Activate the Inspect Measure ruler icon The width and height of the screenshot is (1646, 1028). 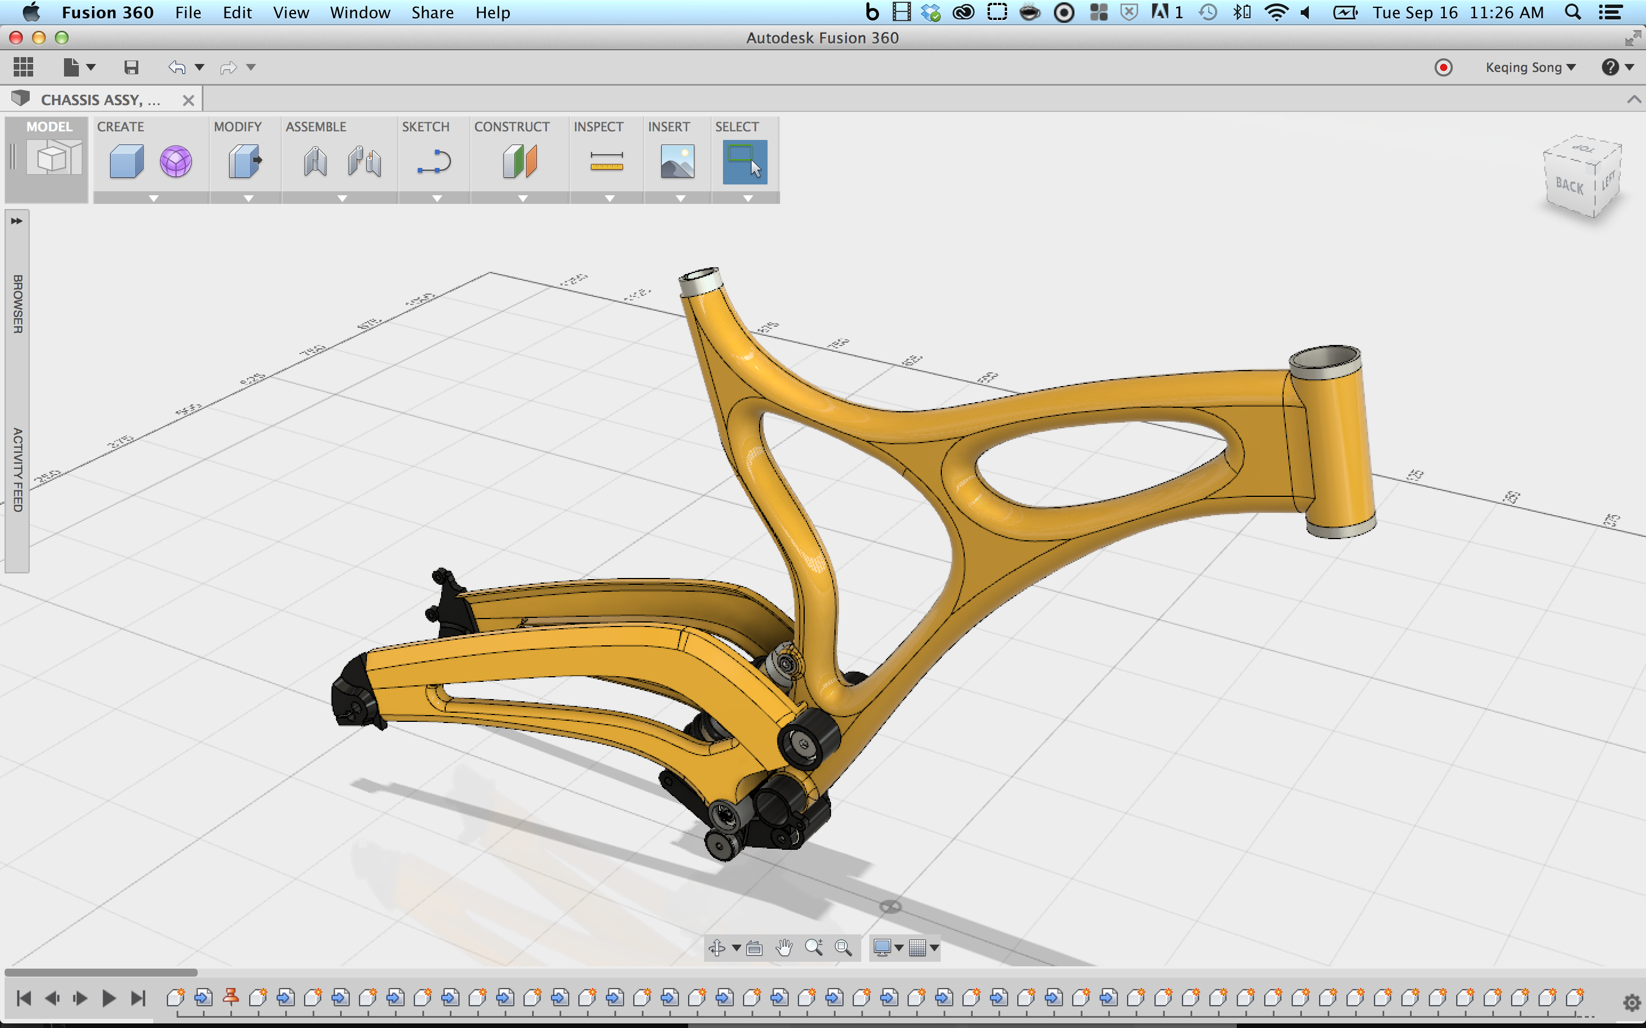606,162
